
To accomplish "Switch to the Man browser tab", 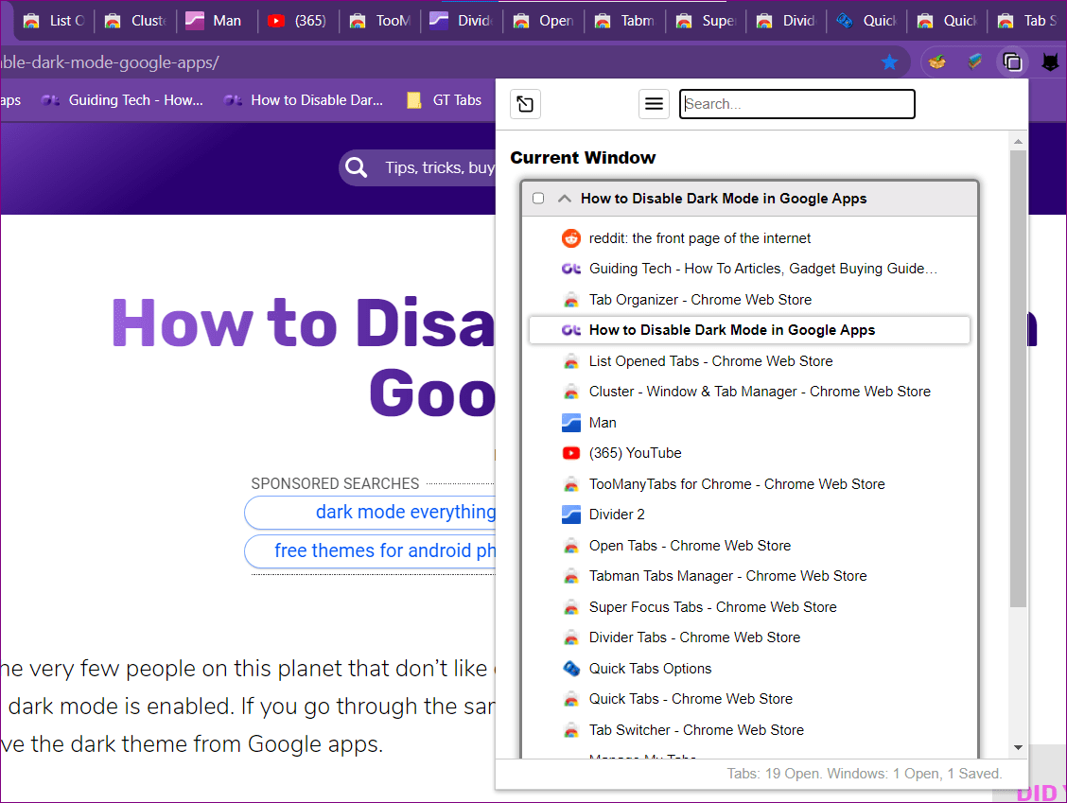I will [x=216, y=21].
